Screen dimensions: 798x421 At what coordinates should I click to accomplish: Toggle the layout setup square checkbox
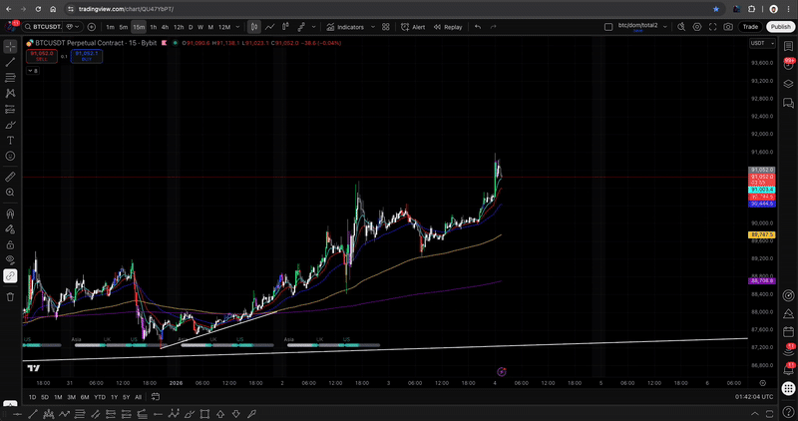coord(608,27)
